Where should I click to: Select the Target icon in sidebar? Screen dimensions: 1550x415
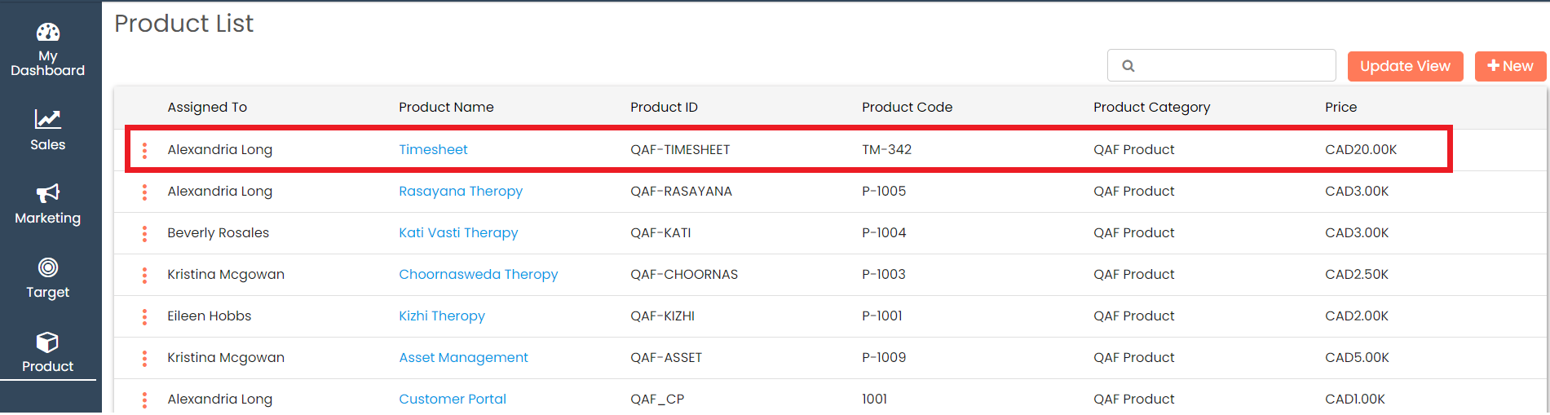point(47,267)
